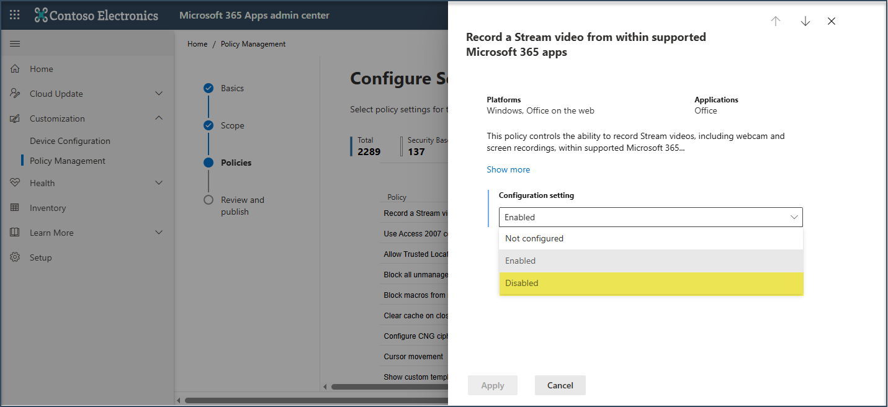Click the Inventory table icon
The height and width of the screenshot is (407, 888).
tap(15, 208)
